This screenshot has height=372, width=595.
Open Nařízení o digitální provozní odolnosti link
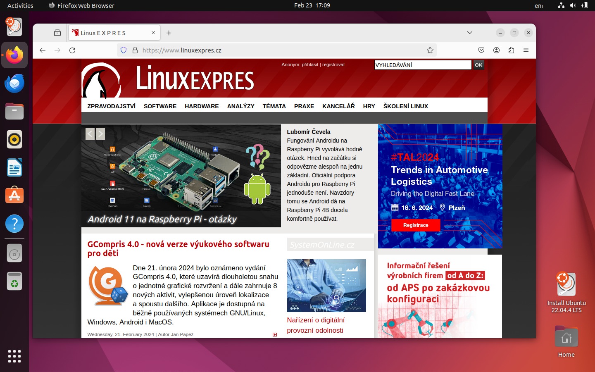click(x=316, y=325)
